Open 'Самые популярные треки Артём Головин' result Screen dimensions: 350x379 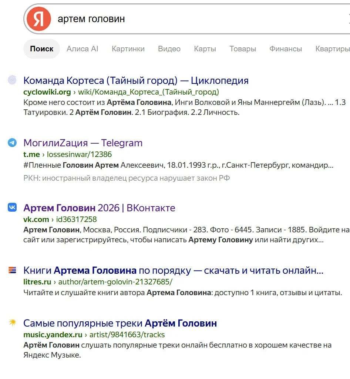pos(120,323)
